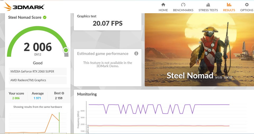Click the Home house icon
The width and height of the screenshot is (254, 134).
[x=163, y=4]
